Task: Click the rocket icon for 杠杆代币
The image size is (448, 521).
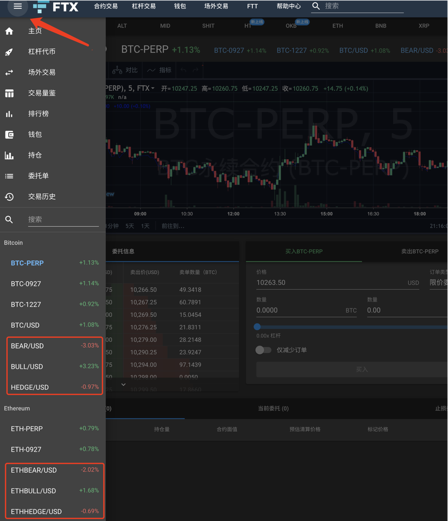Action: (x=9, y=52)
